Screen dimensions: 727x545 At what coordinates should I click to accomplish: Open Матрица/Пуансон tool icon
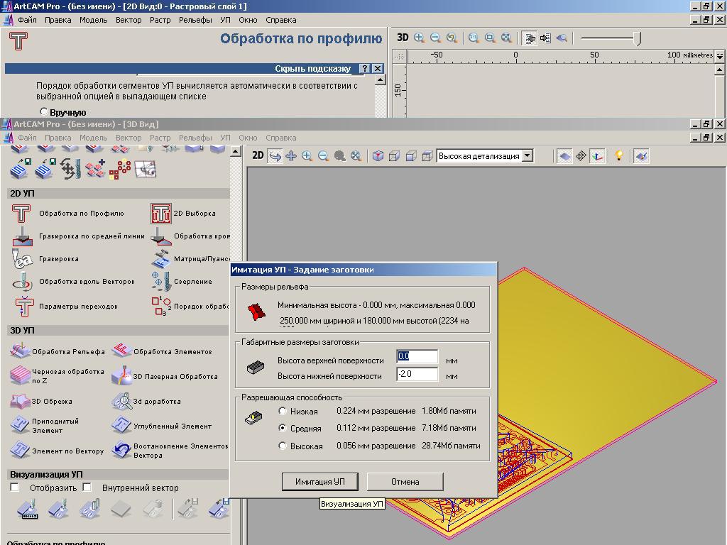[161, 259]
